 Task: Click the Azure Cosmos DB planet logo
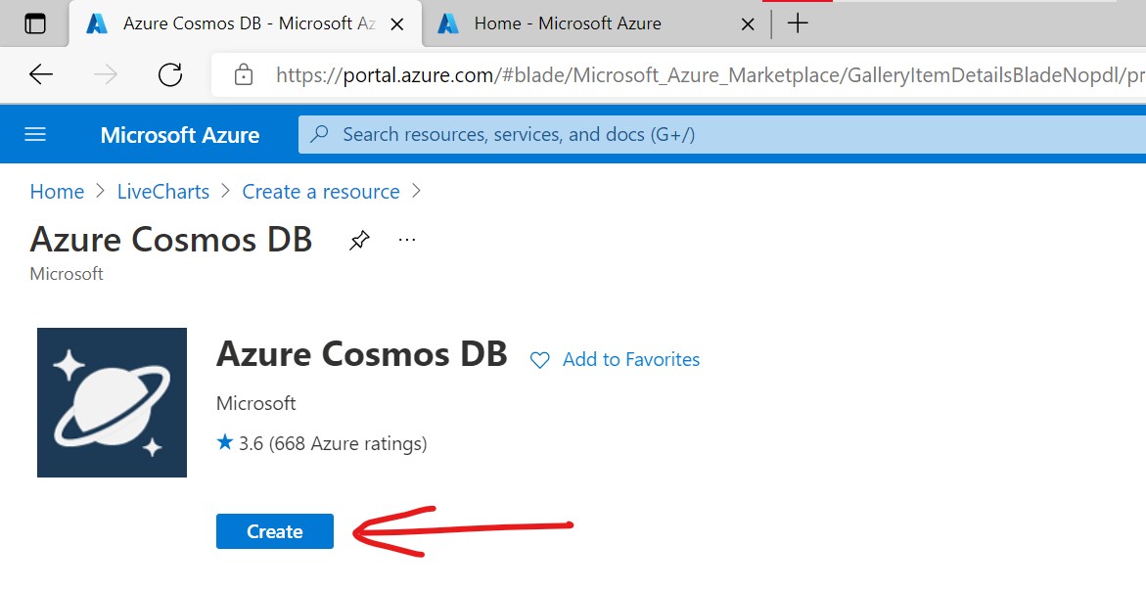112,402
